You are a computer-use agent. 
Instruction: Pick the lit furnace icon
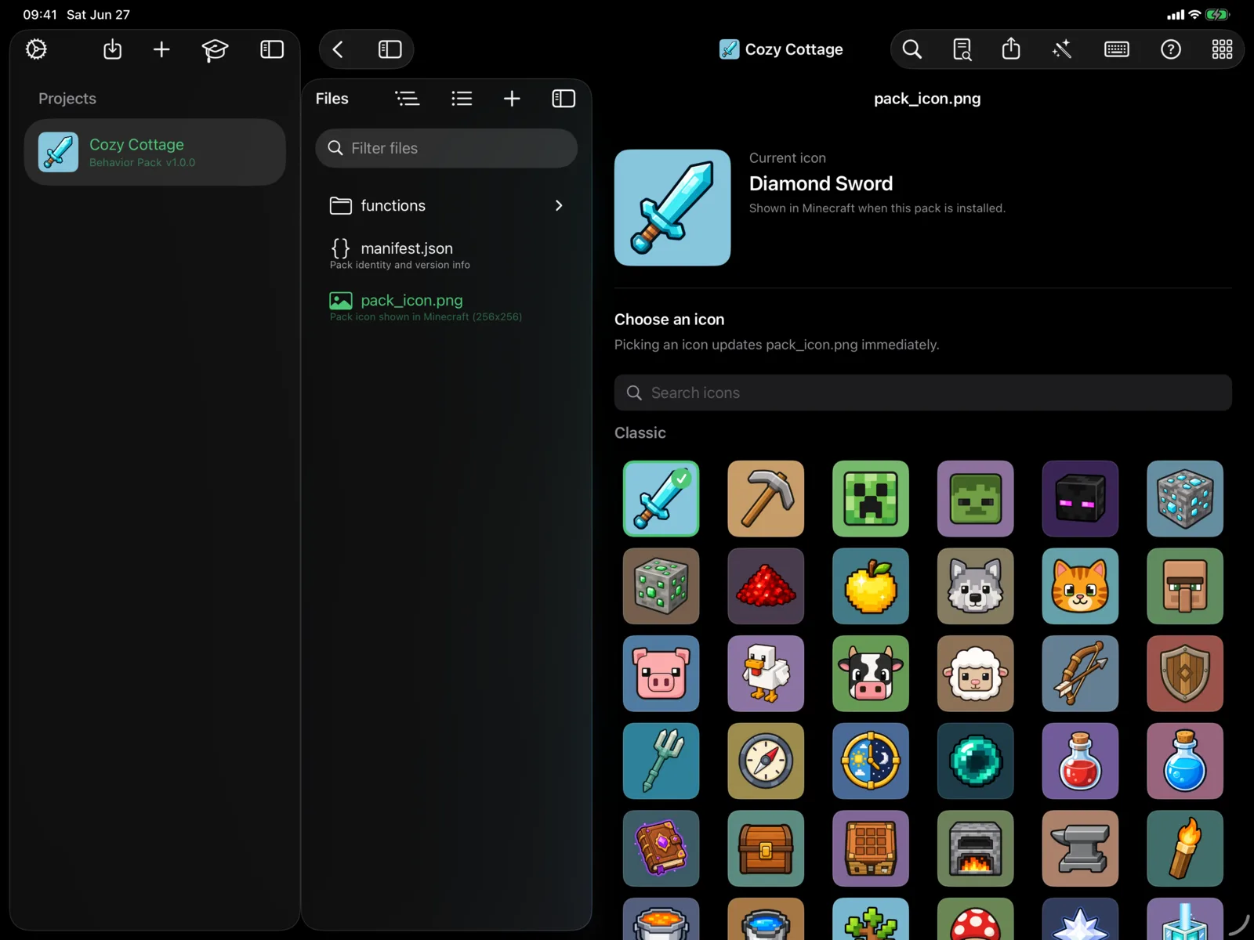coord(976,848)
